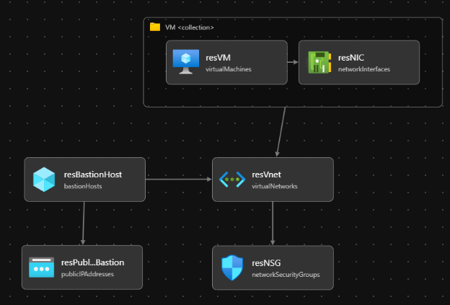450x305 pixels.
Task: Click the virtualMachines type text
Action: (x=229, y=69)
